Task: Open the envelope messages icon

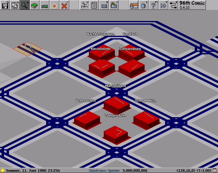Action: [x=104, y=5]
